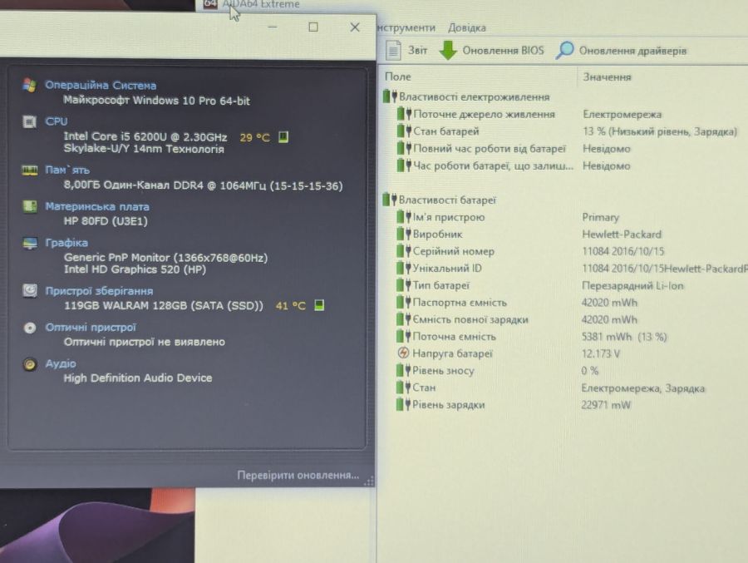Click the Speccy window resize grip

tap(369, 482)
